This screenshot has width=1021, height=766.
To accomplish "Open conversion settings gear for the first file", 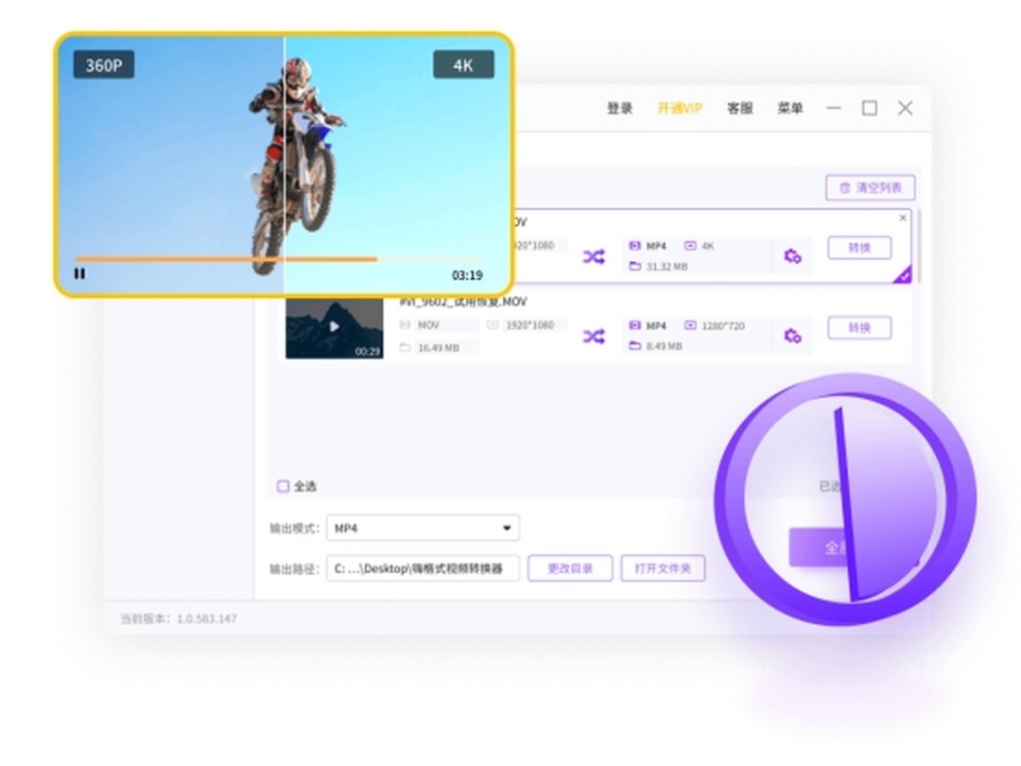I will [x=792, y=254].
